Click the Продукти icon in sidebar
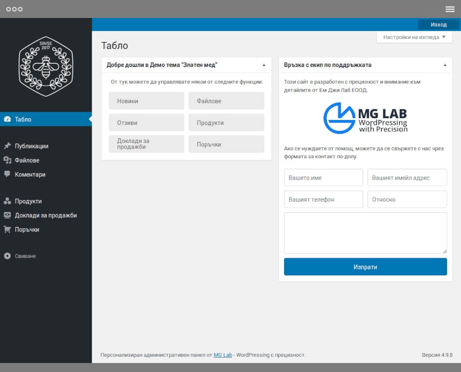The height and width of the screenshot is (372, 461). [x=7, y=201]
